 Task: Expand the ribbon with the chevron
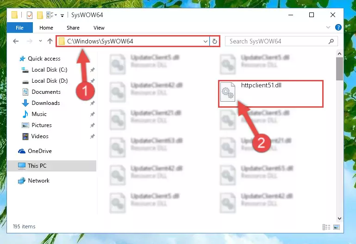point(328,27)
